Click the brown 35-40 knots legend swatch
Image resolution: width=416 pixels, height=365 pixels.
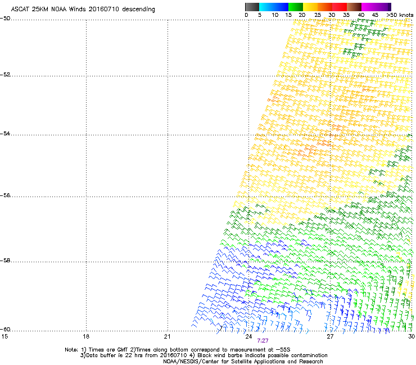(x=354, y=7)
